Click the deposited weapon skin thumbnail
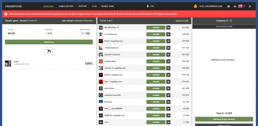 (x=49, y=51)
